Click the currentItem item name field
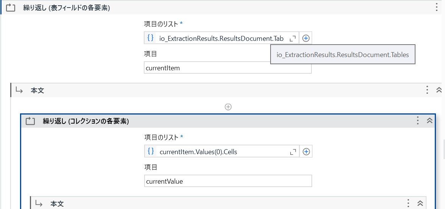 click(x=228, y=68)
